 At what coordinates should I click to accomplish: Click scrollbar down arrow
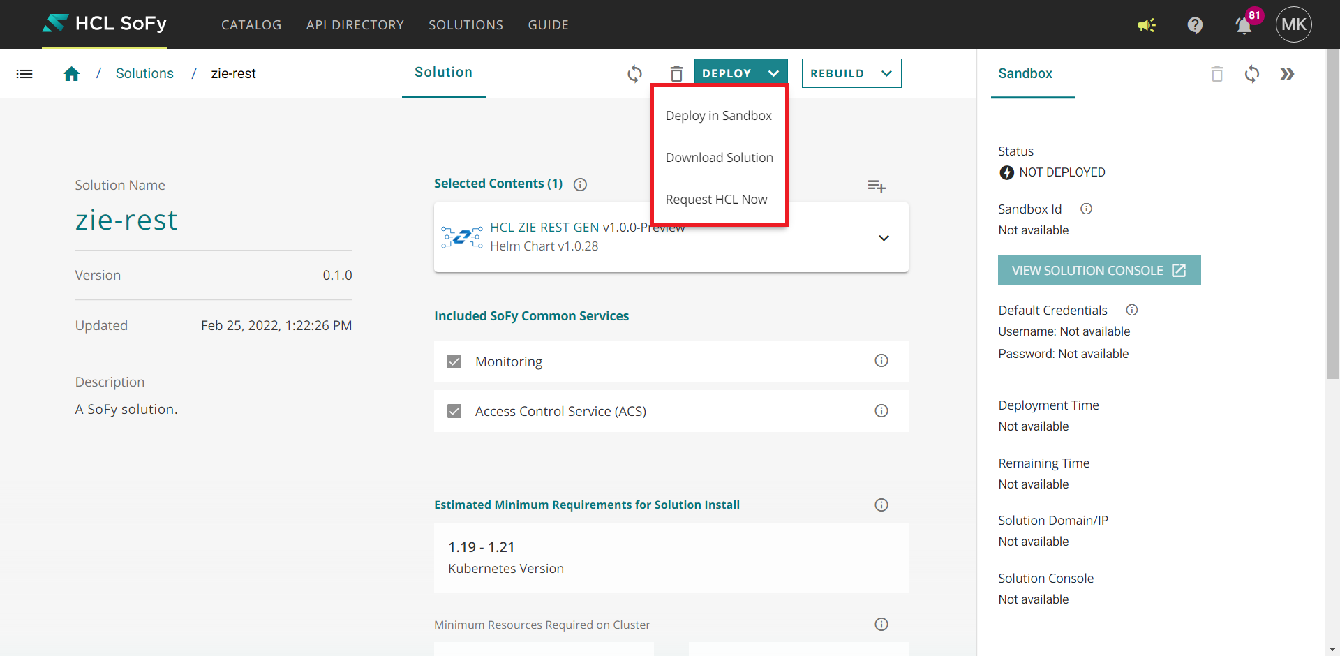tap(1333, 649)
